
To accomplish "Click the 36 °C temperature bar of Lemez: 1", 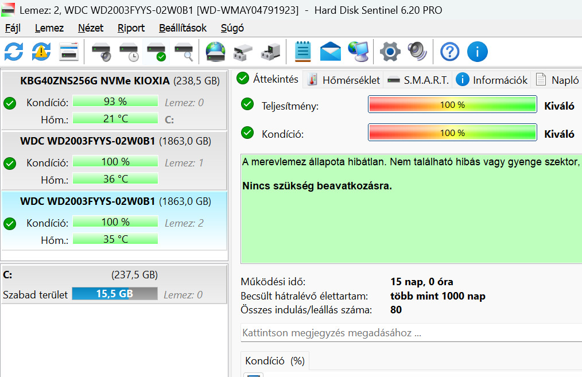I will [115, 178].
